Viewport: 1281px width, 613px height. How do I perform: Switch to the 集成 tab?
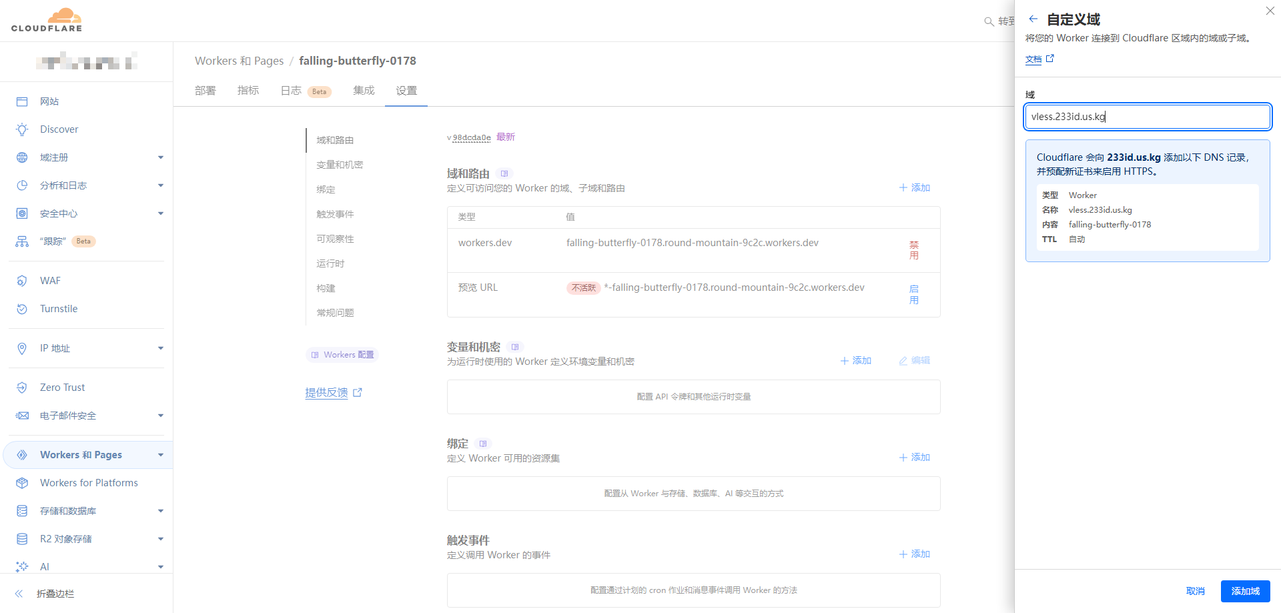click(364, 91)
